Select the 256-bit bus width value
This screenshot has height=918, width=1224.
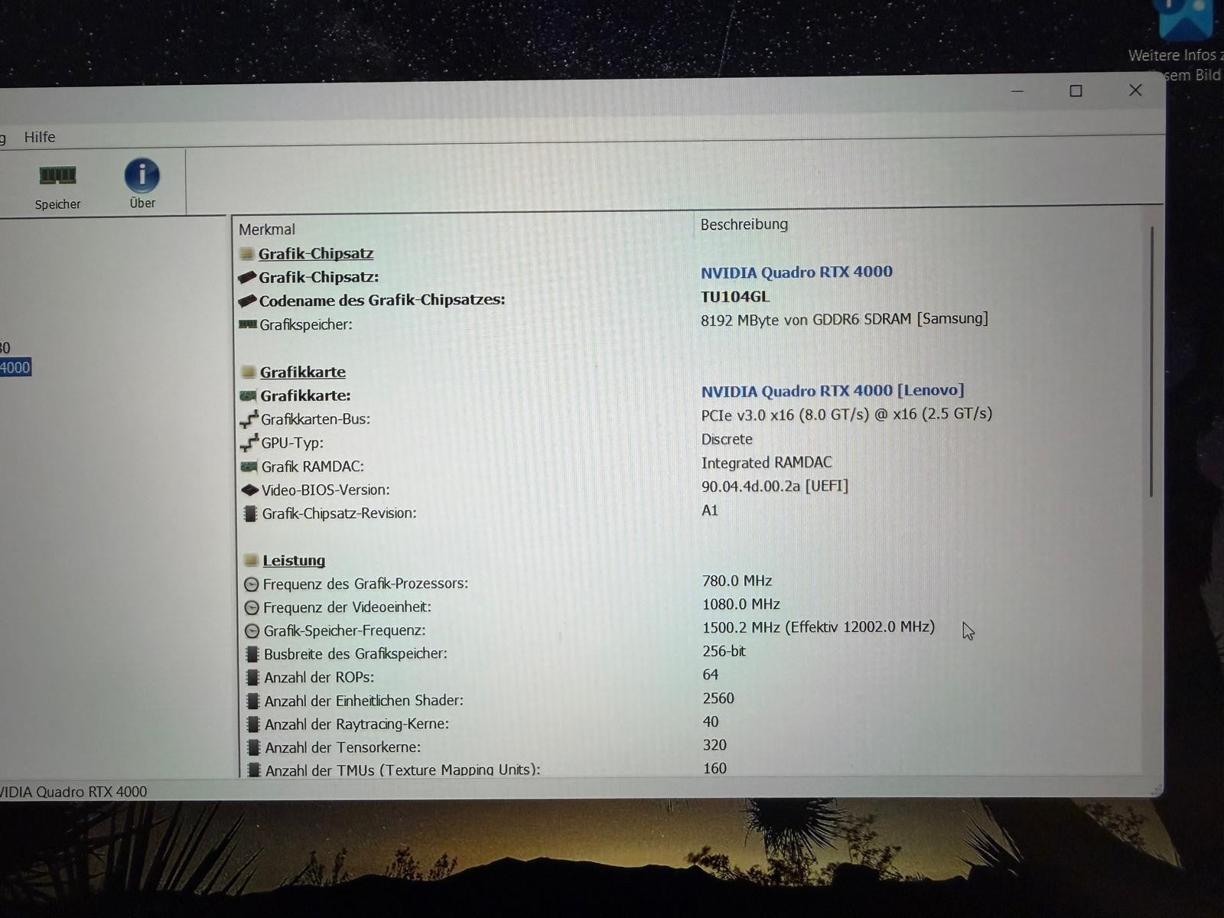pyautogui.click(x=724, y=651)
